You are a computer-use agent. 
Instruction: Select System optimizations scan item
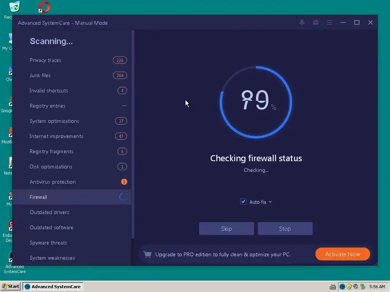72,121
